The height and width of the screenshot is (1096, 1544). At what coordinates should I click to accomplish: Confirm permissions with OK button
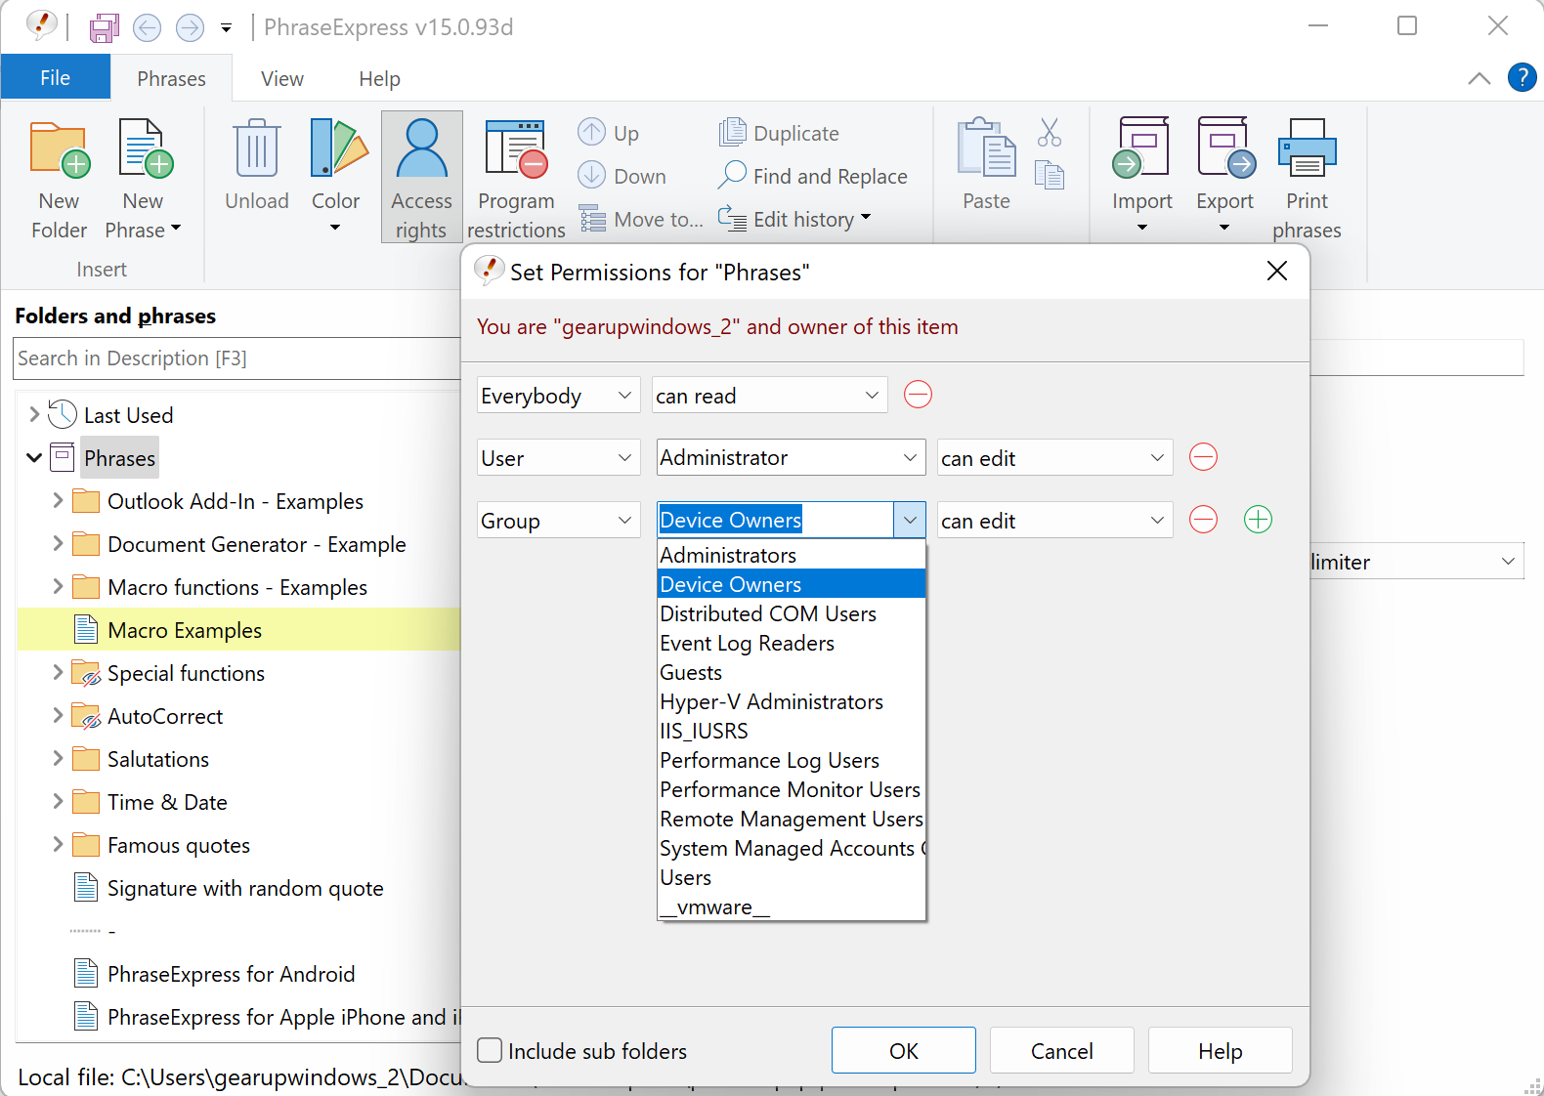pyautogui.click(x=903, y=1051)
